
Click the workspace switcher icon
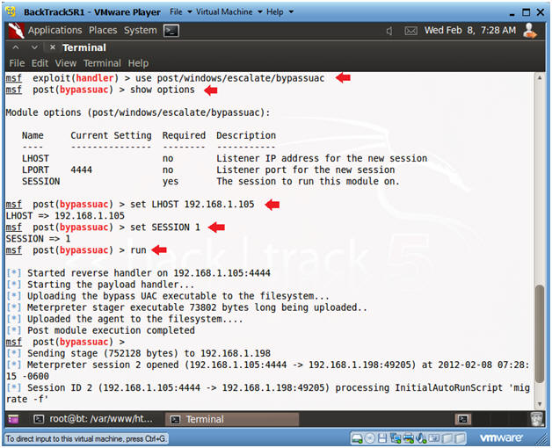(x=463, y=419)
